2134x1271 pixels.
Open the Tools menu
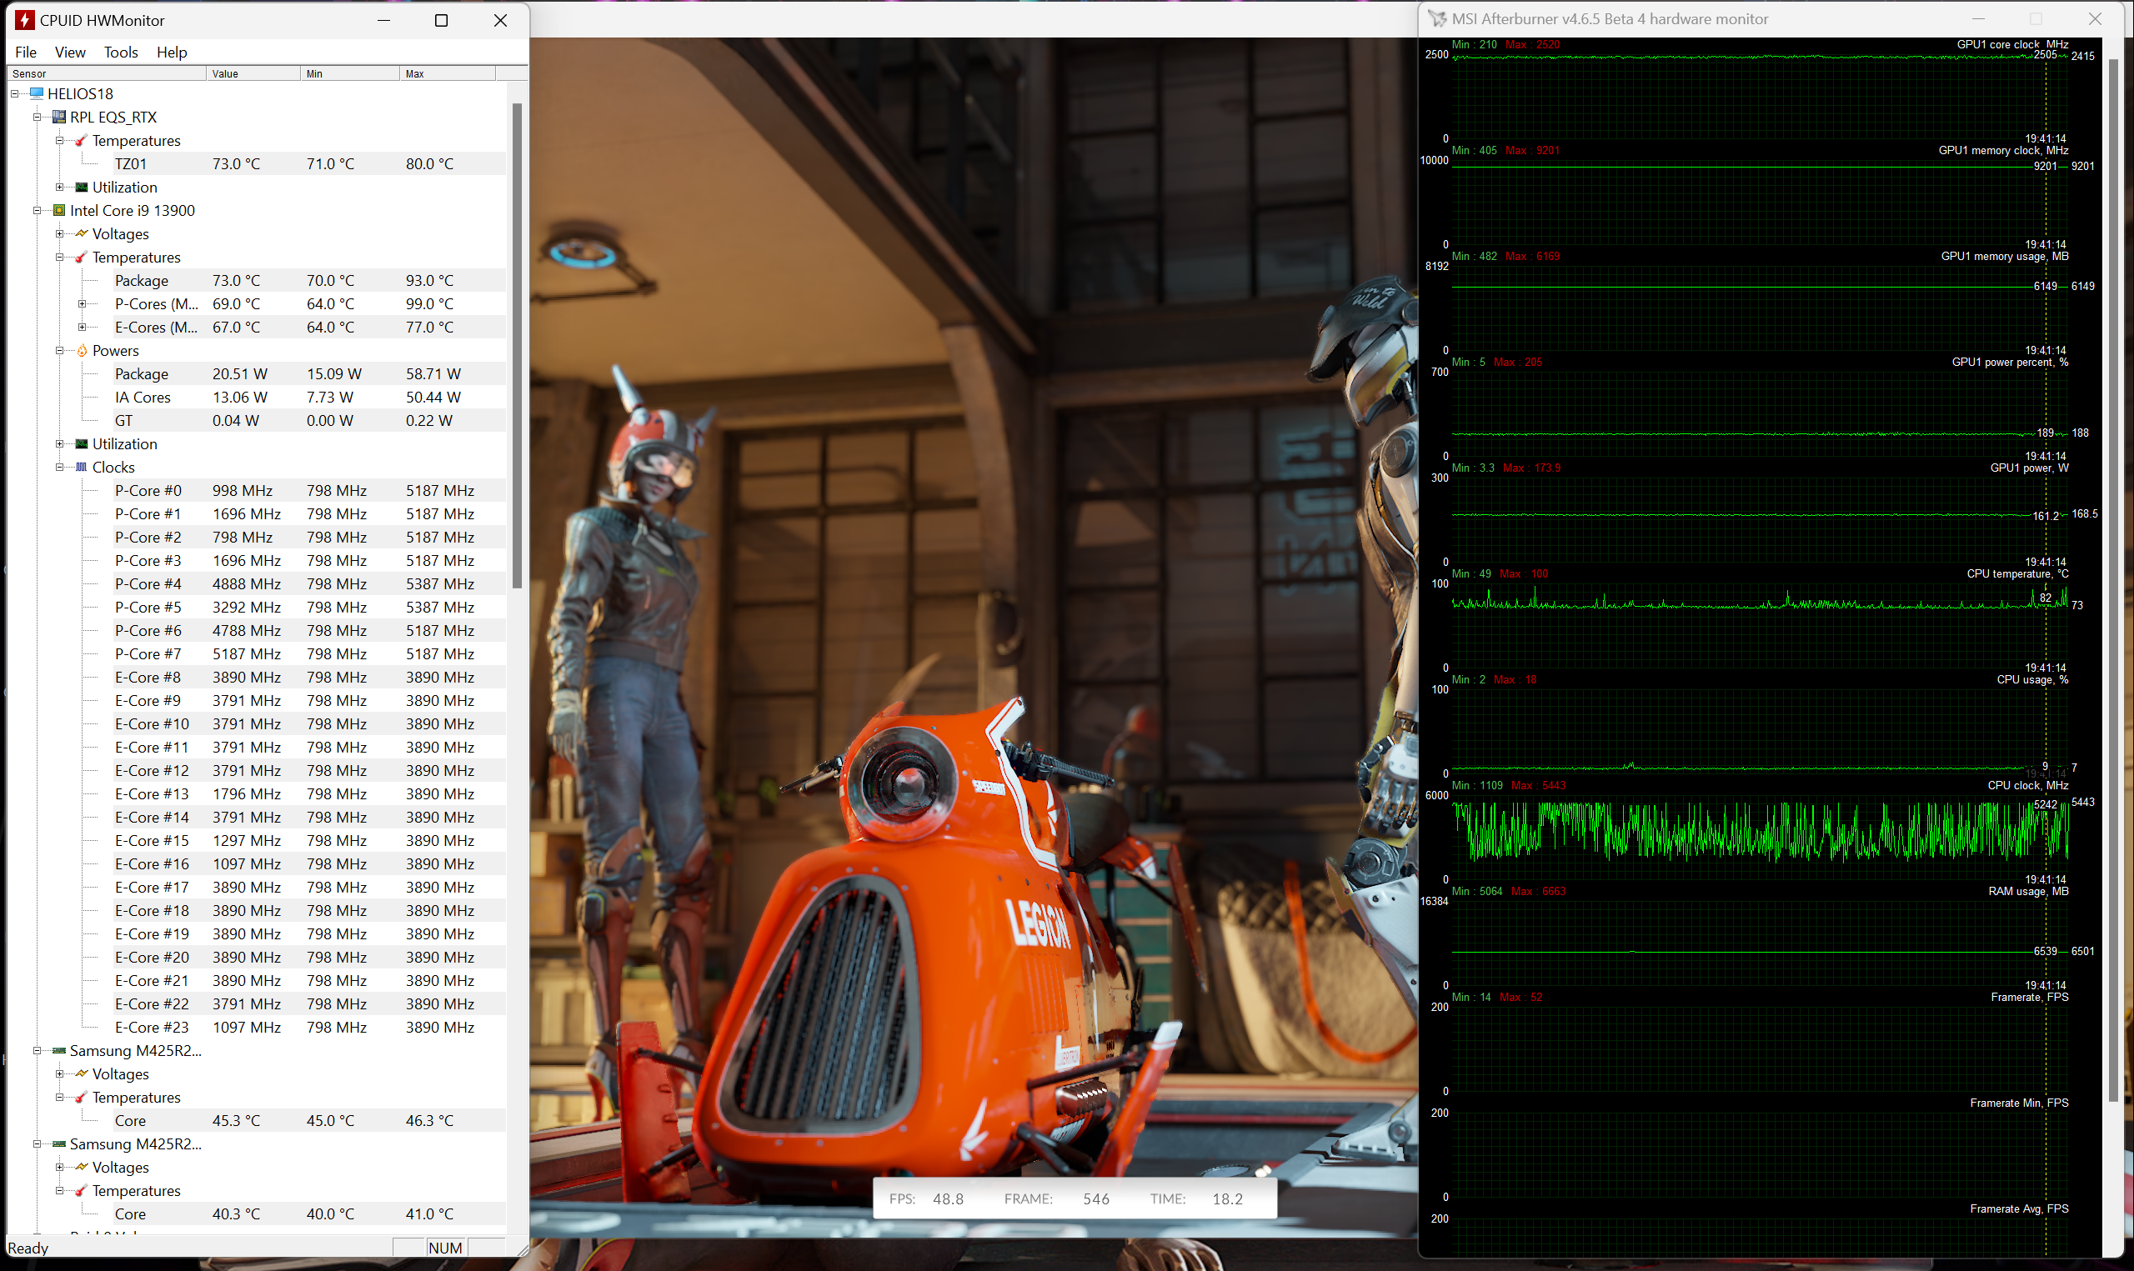[x=121, y=53]
